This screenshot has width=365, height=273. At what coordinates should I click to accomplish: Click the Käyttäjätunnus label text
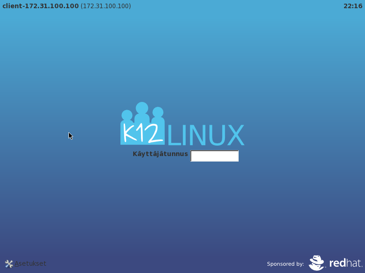click(x=160, y=154)
